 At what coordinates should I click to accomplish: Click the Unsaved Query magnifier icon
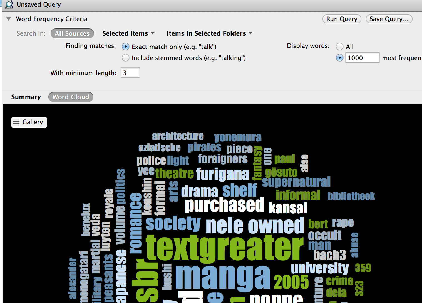[9, 5]
